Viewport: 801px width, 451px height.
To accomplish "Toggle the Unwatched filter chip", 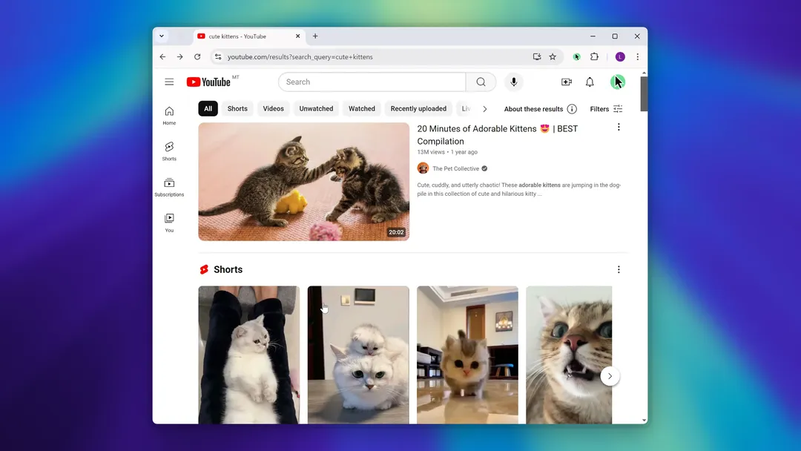I will pyautogui.click(x=316, y=109).
